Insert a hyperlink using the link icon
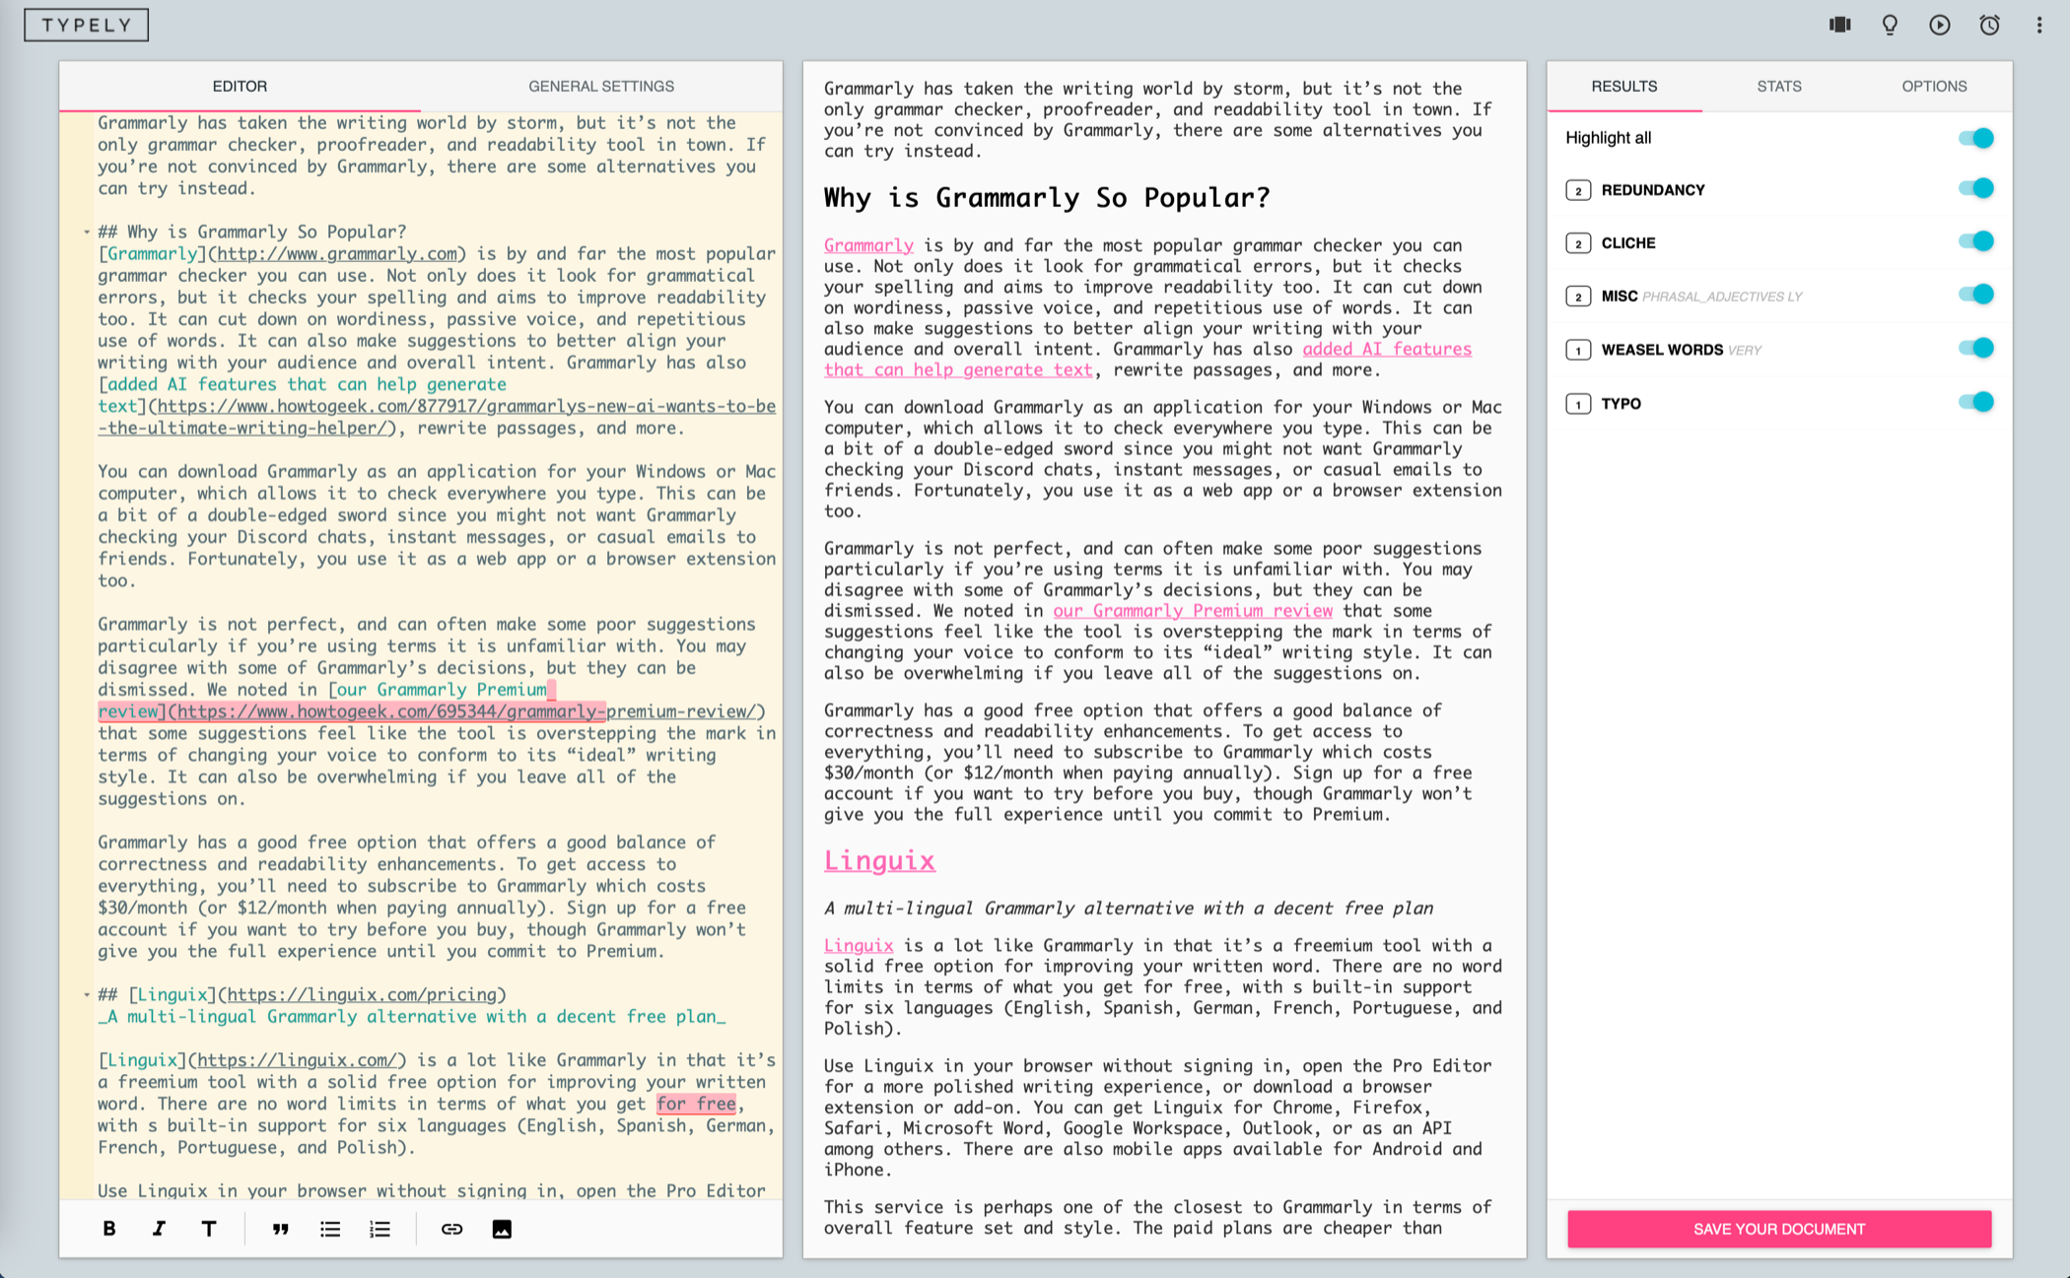Screen dimensions: 2070x1278 (x=451, y=1229)
